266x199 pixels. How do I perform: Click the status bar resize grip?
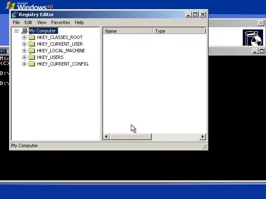click(x=204, y=146)
